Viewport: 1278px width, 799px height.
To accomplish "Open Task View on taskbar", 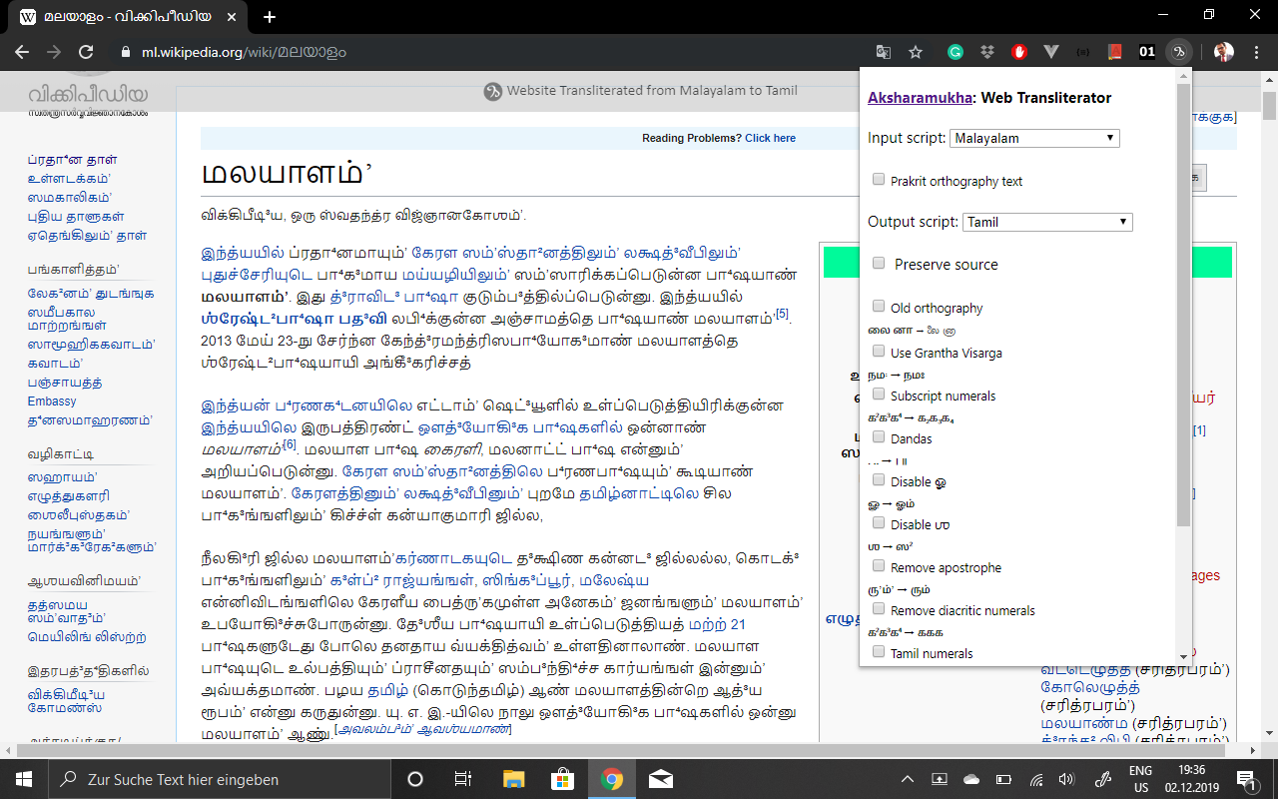I will click(463, 779).
